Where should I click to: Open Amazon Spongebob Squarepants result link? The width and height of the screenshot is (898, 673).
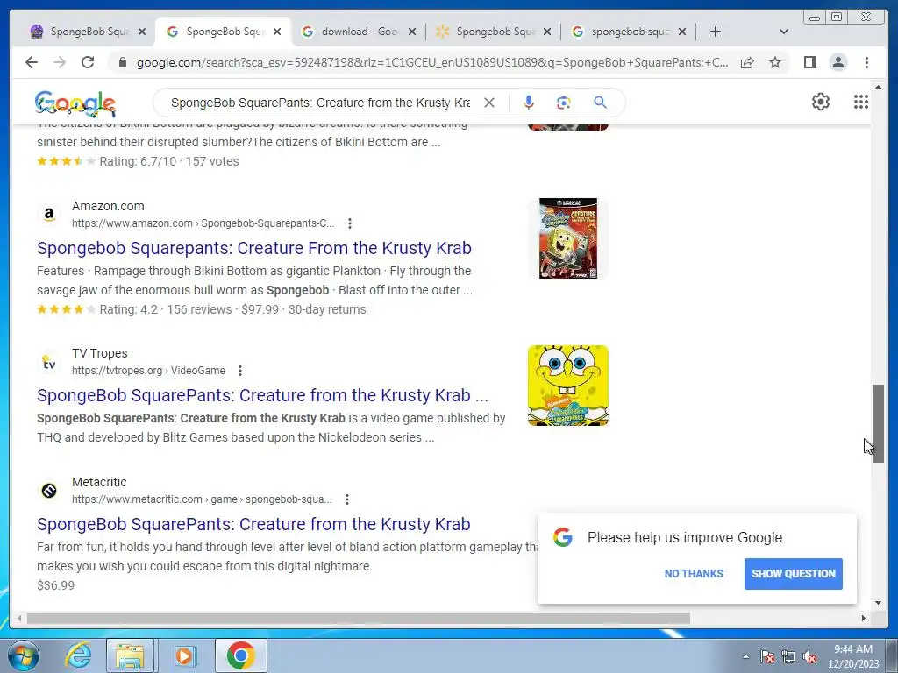(x=254, y=248)
